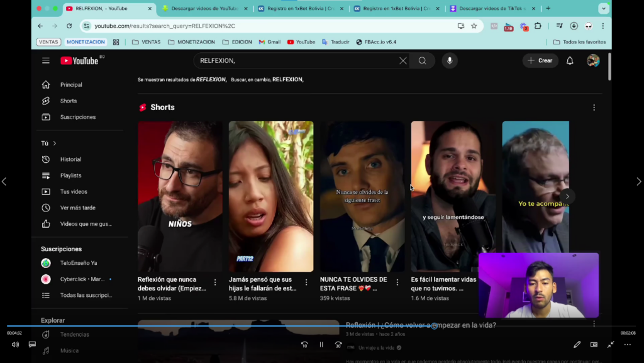Open the MONETIZACION tab group chip

[x=86, y=42]
